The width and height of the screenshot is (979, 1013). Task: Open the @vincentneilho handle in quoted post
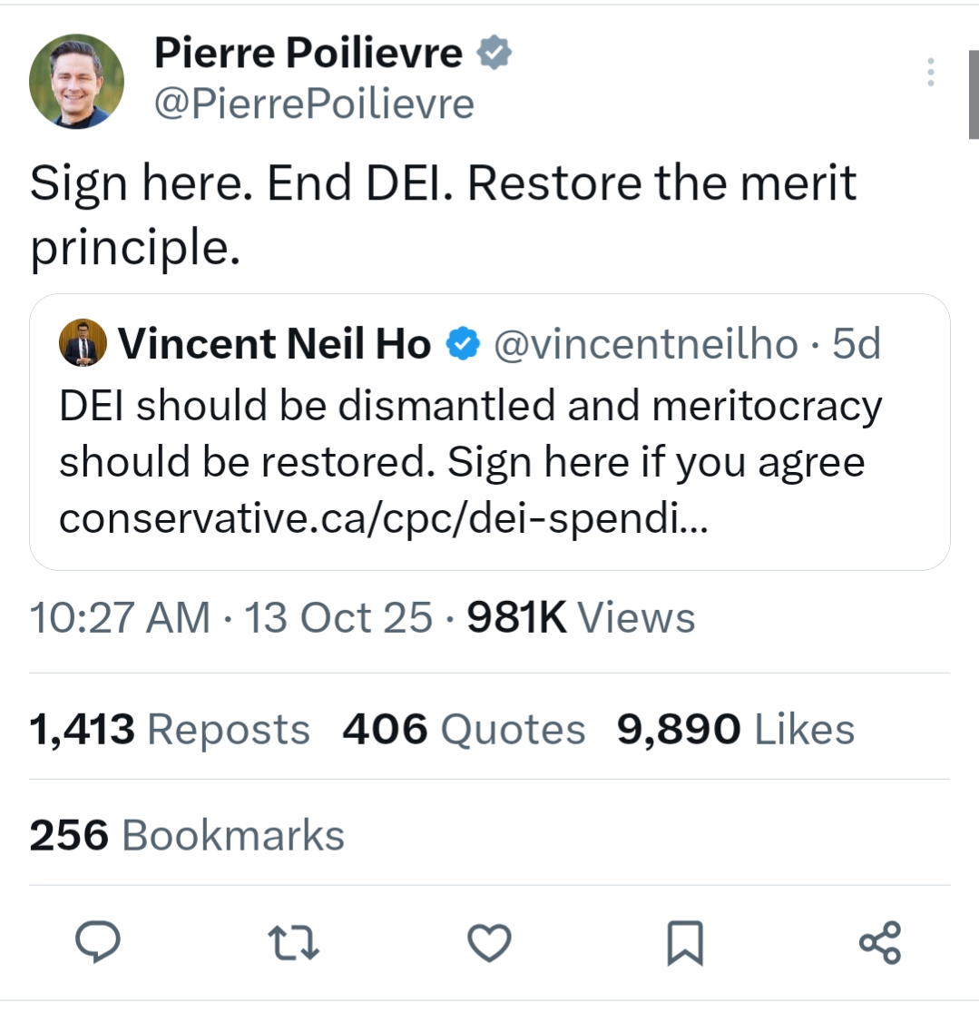[646, 344]
